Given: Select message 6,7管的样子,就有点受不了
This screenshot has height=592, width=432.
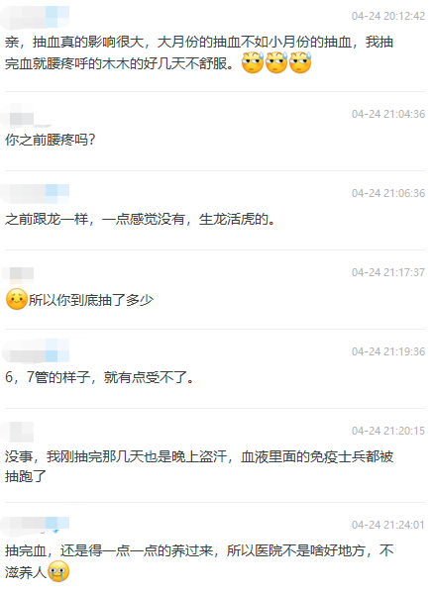Looking at the screenshot, I should pos(99,377).
